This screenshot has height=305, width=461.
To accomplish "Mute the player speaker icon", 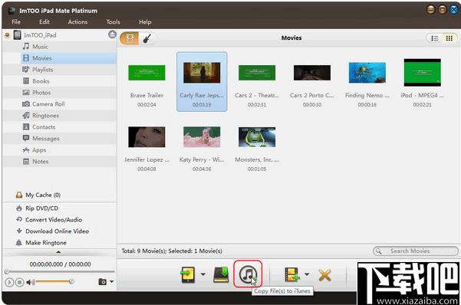I will [30, 282].
